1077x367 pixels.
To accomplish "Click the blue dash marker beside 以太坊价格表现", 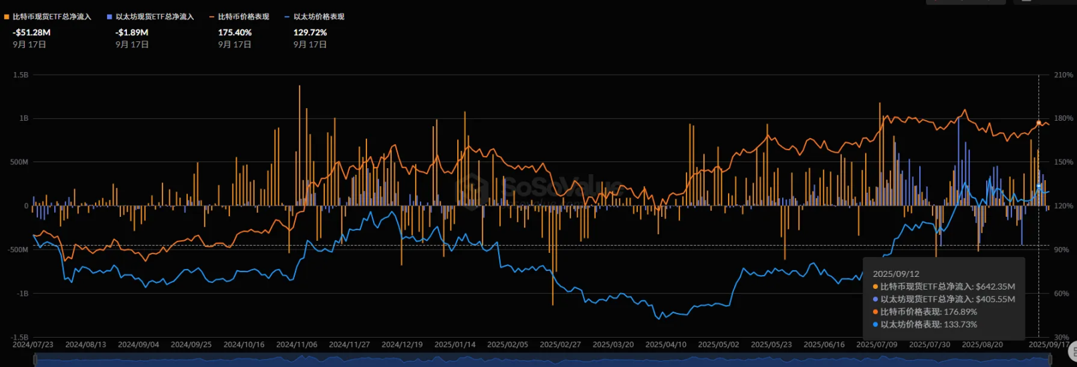I will [287, 17].
